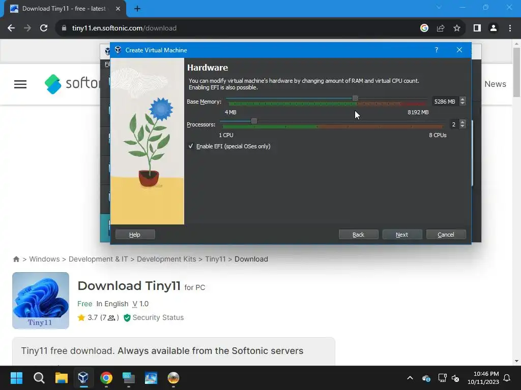Click the network tray icon
Viewport: 521px width, 390px height.
tap(442, 378)
